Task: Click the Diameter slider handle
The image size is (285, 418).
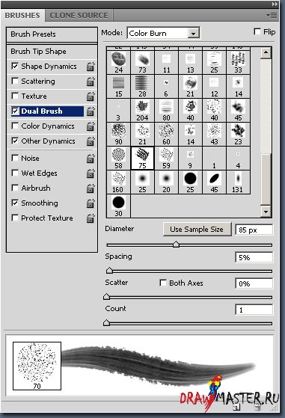Action: pyautogui.click(x=176, y=245)
